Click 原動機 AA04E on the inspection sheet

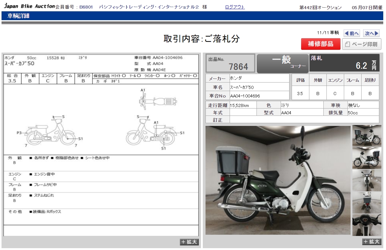[x=150, y=70]
